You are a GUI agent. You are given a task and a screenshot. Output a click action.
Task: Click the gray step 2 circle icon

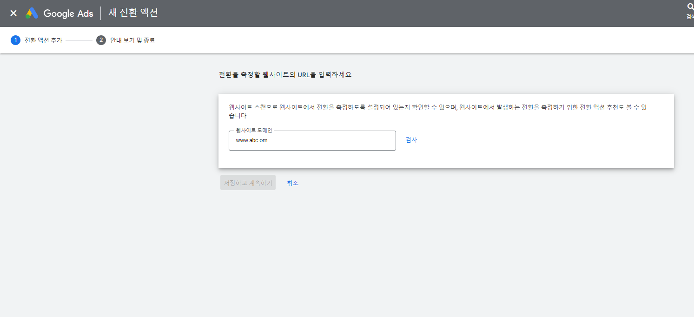point(101,40)
